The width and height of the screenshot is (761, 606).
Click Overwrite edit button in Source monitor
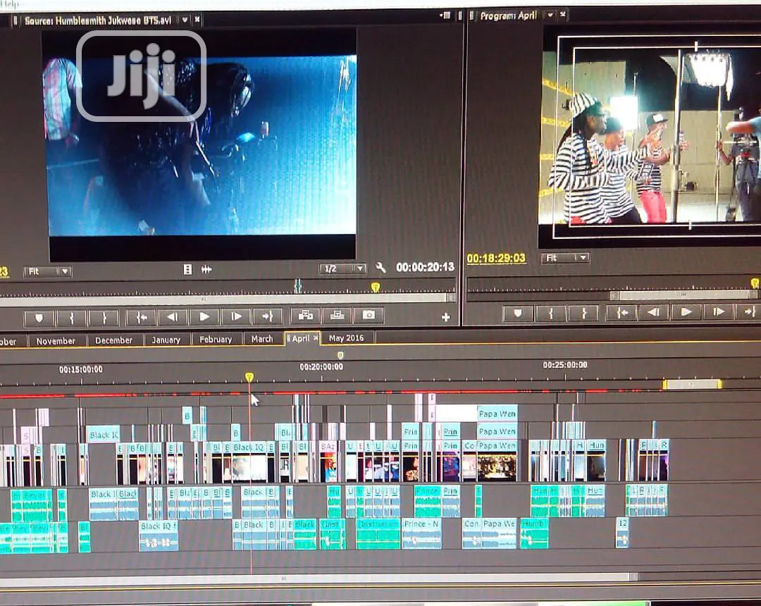(337, 316)
